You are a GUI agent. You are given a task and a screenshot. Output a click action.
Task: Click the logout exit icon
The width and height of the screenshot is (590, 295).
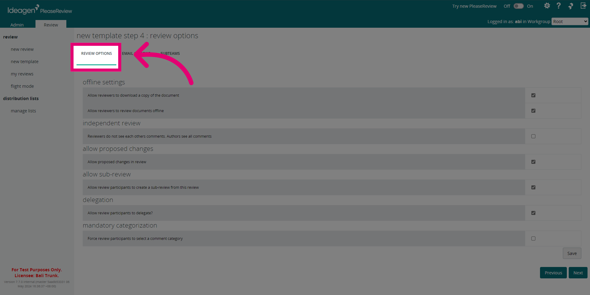583,6
